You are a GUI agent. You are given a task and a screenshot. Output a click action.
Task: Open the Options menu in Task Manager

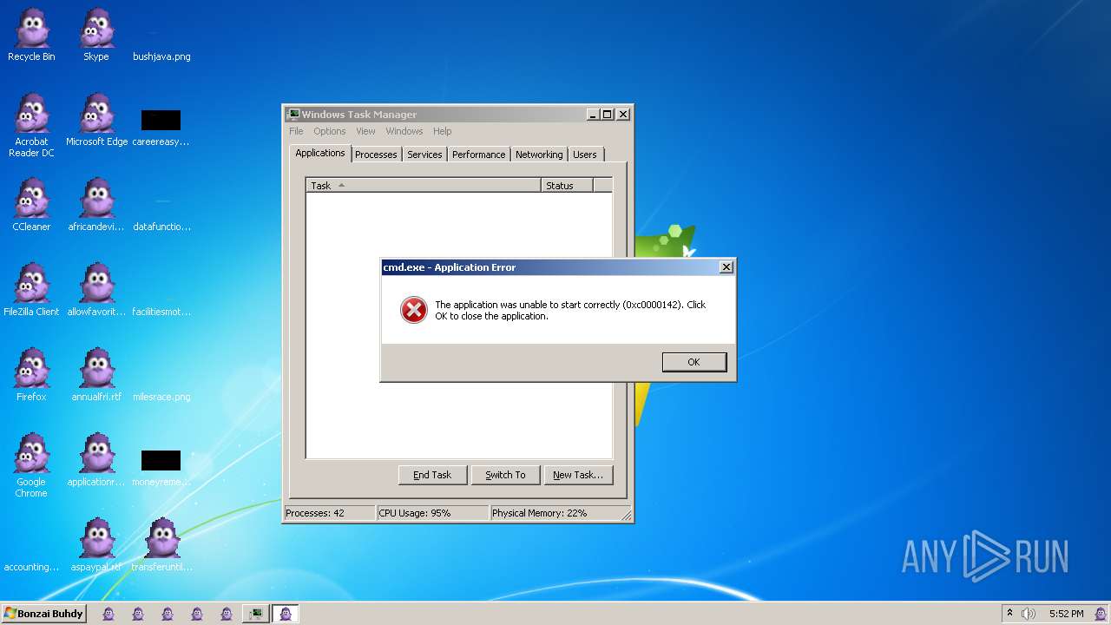[330, 131]
